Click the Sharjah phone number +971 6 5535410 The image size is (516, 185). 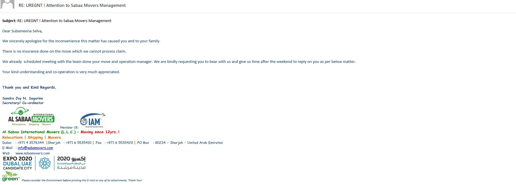tap(78, 143)
